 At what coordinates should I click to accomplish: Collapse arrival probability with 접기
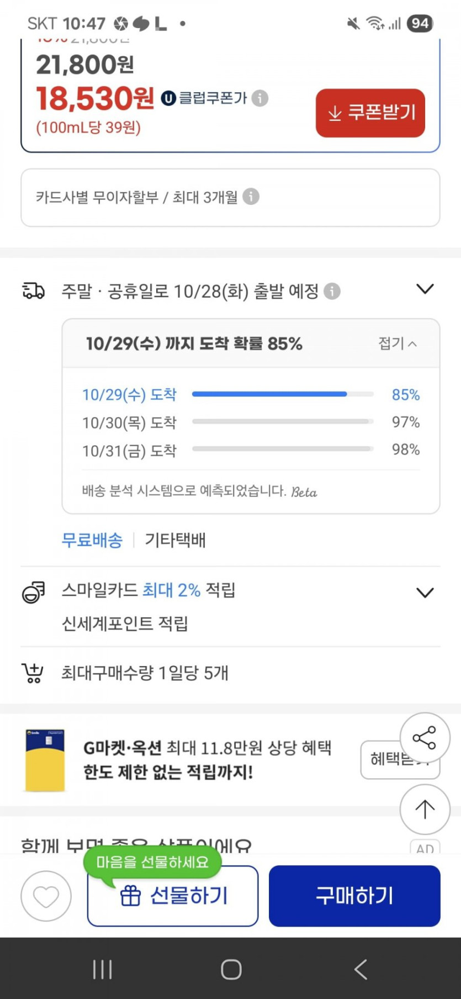coord(398,343)
